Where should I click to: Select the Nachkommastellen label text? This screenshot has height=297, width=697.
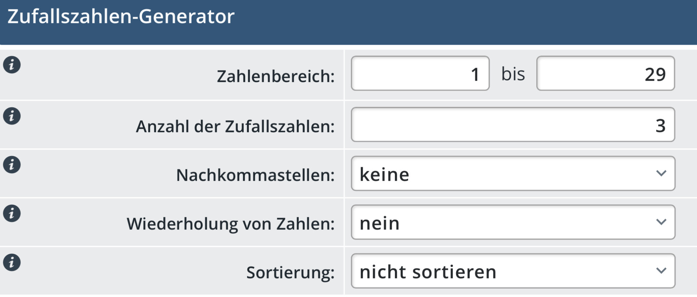(255, 175)
